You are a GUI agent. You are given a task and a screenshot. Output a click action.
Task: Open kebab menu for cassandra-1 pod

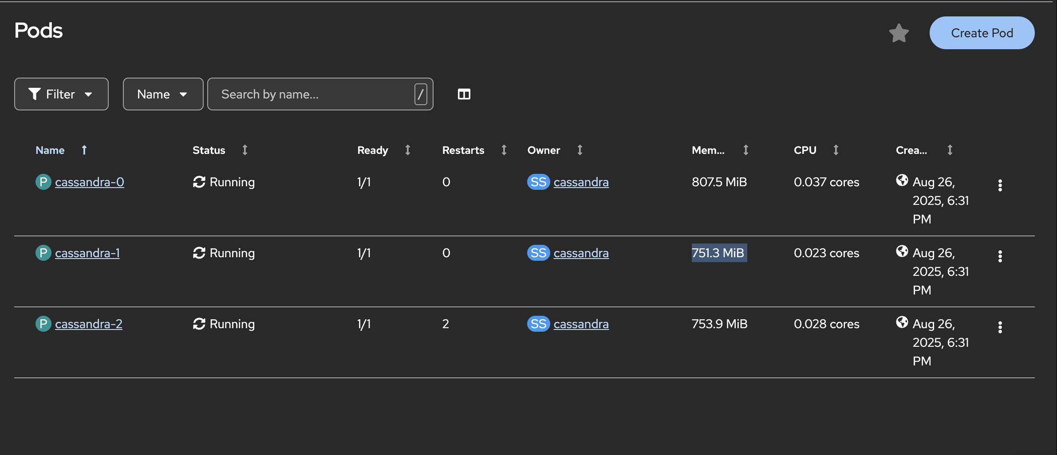point(1000,256)
